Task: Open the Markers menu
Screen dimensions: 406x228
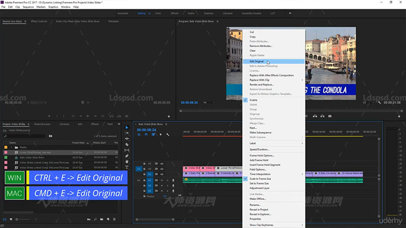Action: pyautogui.click(x=41, y=7)
